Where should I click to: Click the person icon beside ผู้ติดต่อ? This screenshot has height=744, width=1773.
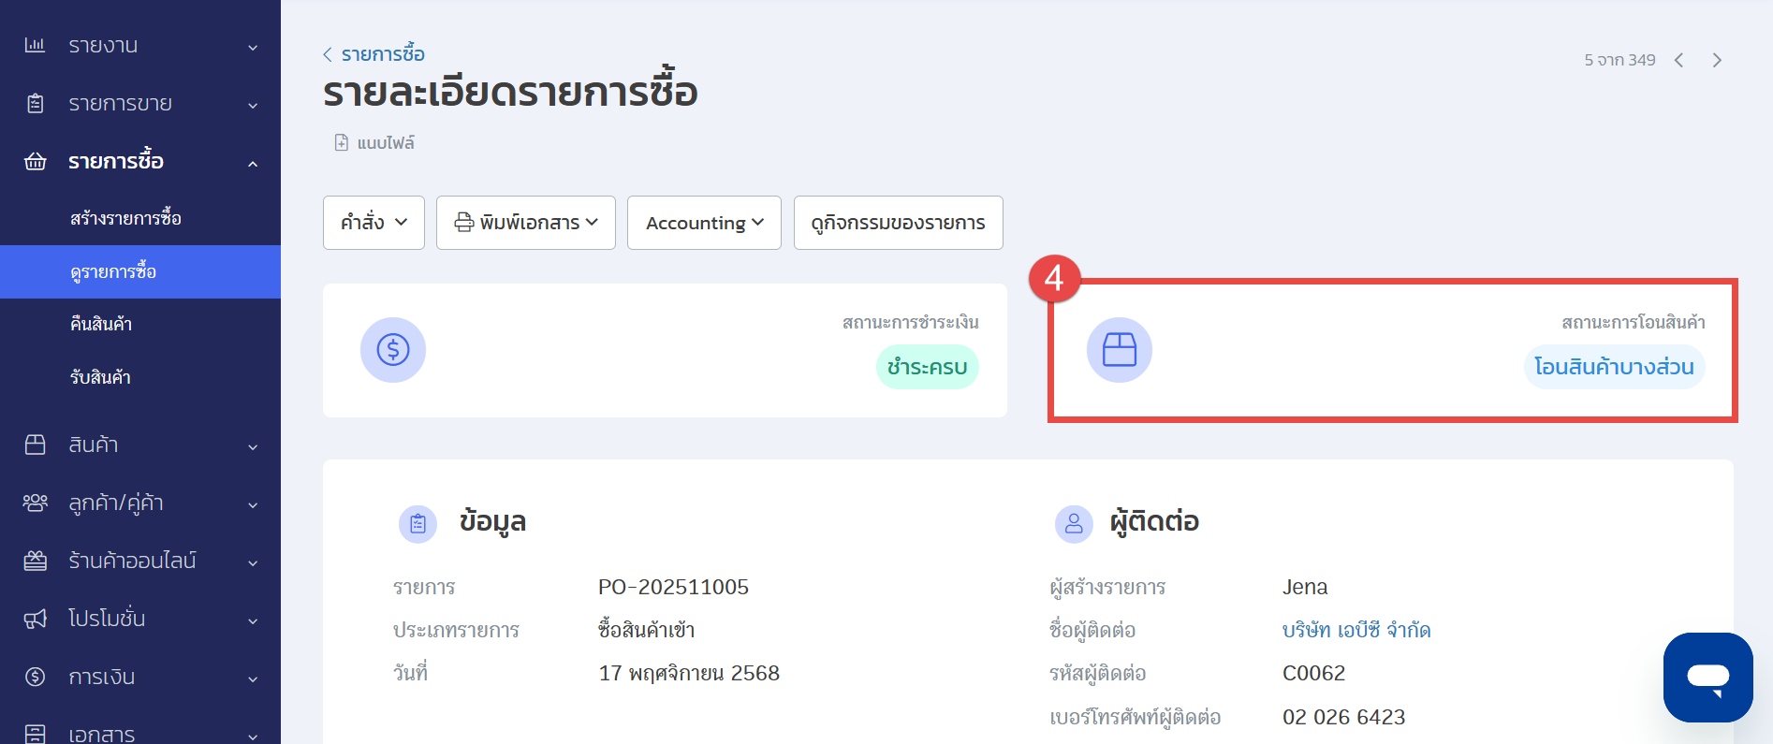1074,524
